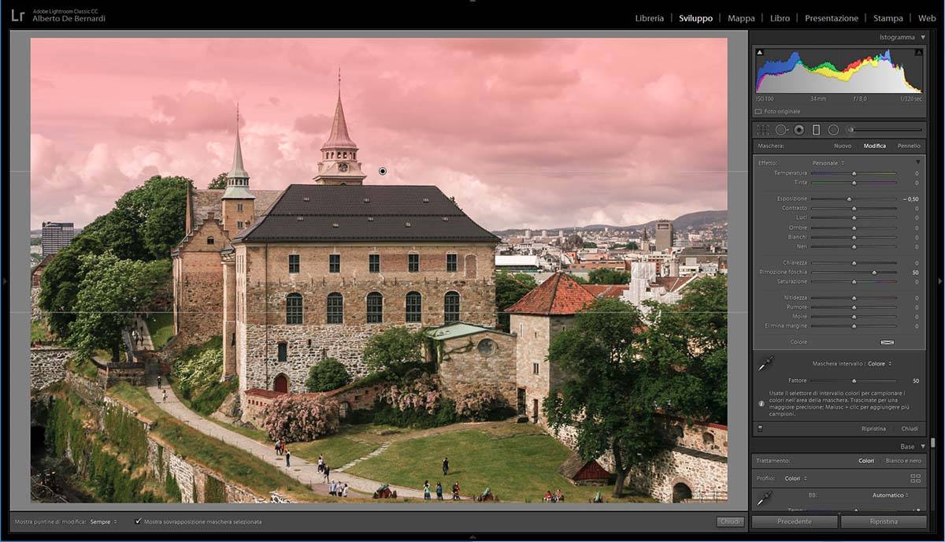This screenshot has width=945, height=542.
Task: Select the Spot Removal tool icon
Action: (x=781, y=130)
